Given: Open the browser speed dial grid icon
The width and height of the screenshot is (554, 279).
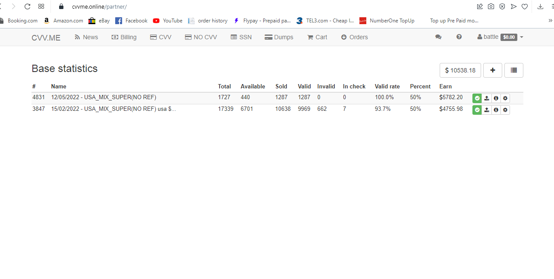Looking at the screenshot, I should click(x=41, y=6).
